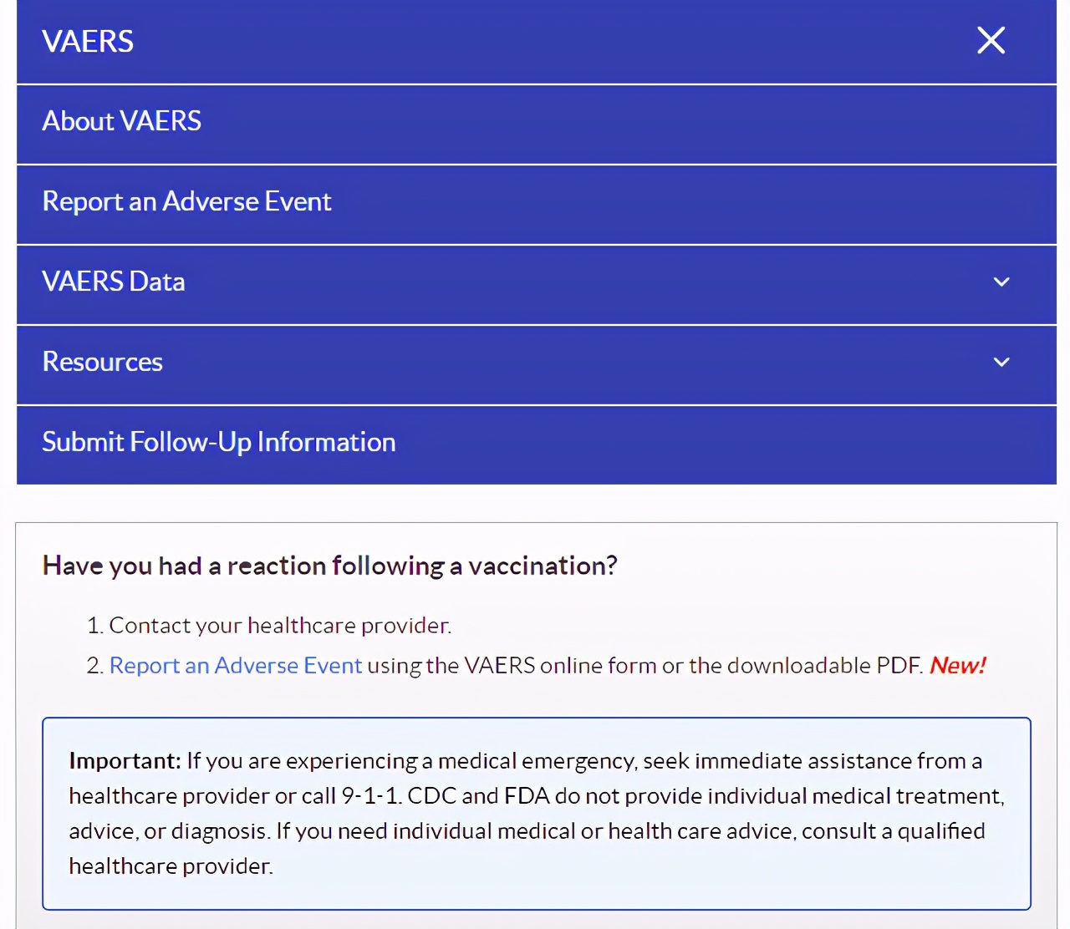Click the Resources menu label
This screenshot has width=1070, height=929.
tap(103, 363)
